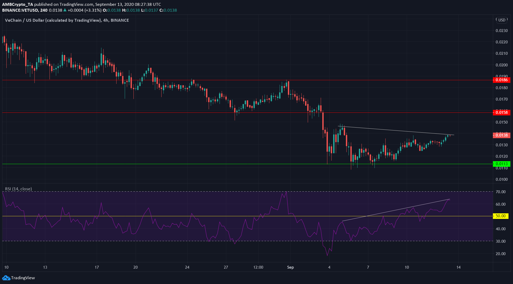Click the 20.00 RSI axis value

pyautogui.click(x=501, y=254)
